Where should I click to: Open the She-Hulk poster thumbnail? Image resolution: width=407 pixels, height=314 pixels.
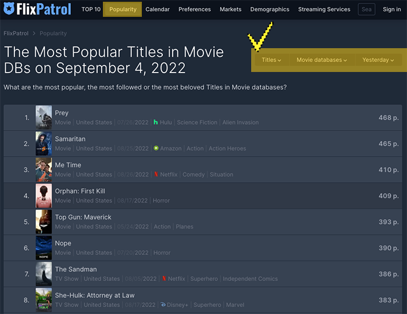(x=44, y=300)
